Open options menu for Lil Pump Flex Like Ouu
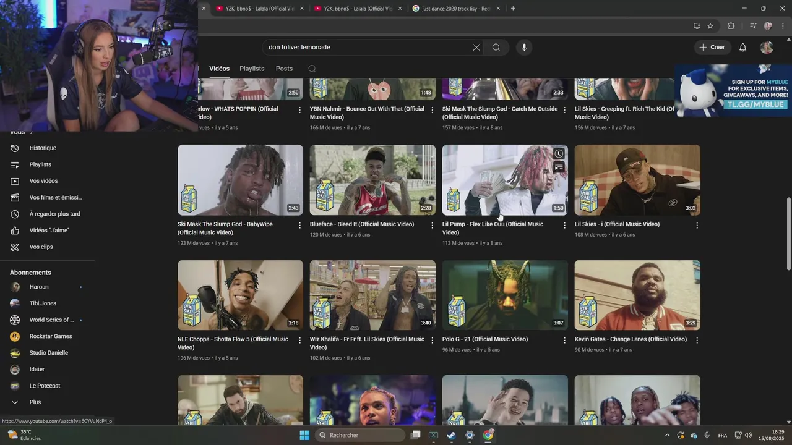 coord(564,226)
